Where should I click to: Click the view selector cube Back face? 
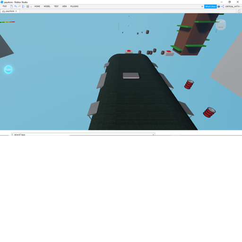(221, 25)
